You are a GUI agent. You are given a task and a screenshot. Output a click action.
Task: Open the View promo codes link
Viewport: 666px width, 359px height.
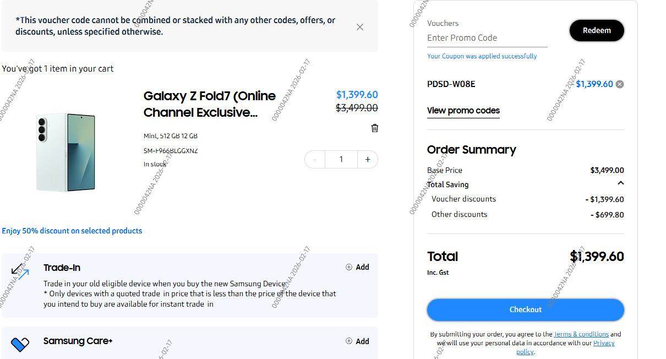[x=463, y=111]
